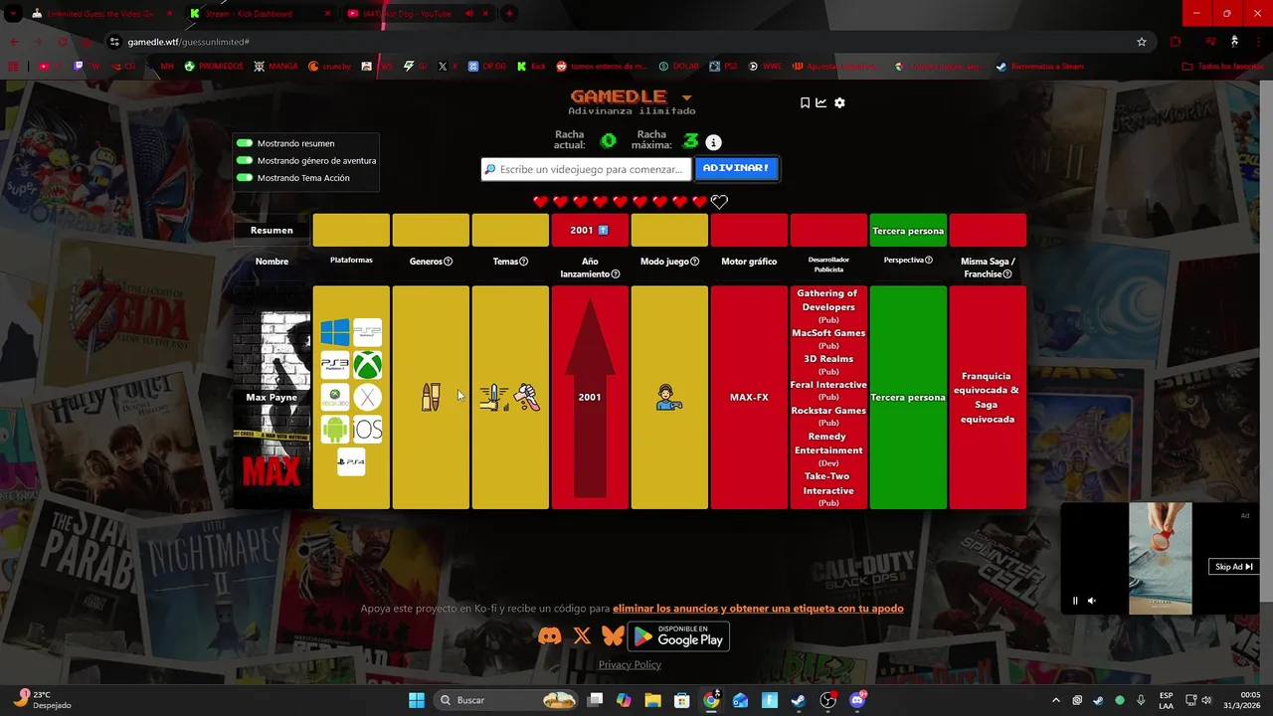Viewport: 1273px width, 716px height.
Task: Toggle Mostrando Tema Acción switch
Action: [x=245, y=178]
